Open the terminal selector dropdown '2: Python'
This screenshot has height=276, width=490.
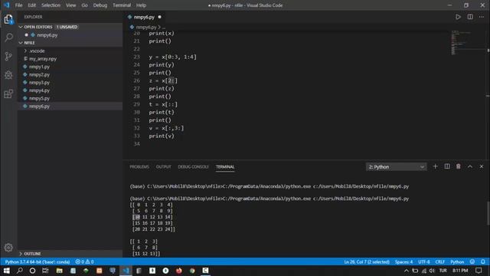pos(396,167)
